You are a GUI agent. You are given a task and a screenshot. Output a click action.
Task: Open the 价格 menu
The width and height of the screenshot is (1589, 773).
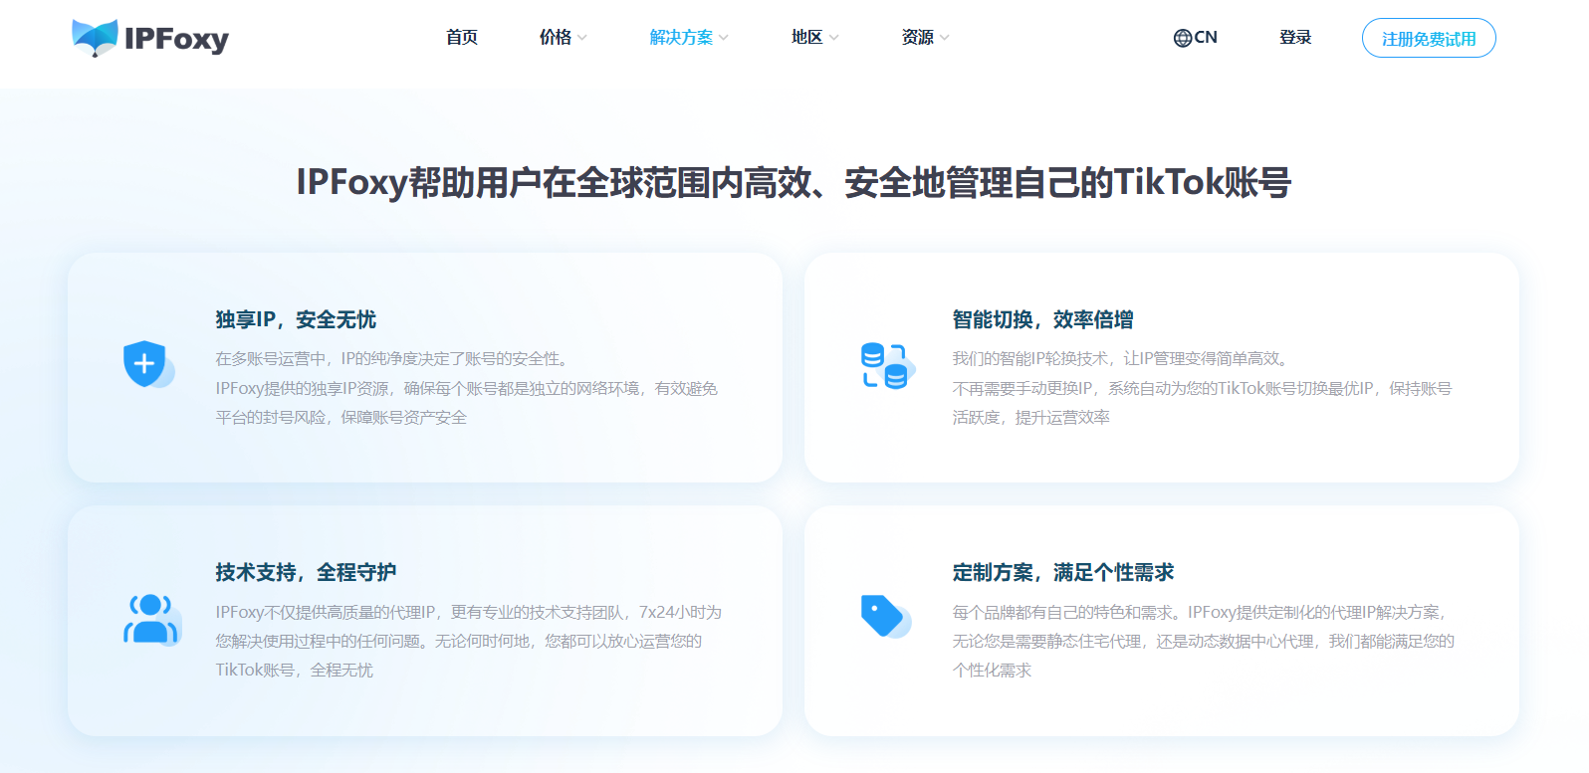click(x=556, y=37)
